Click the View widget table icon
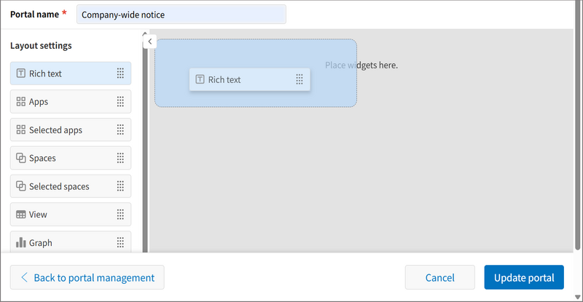Image resolution: width=583 pixels, height=302 pixels. pos(20,215)
